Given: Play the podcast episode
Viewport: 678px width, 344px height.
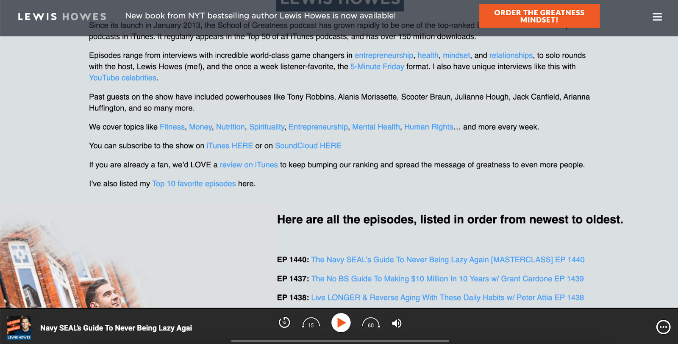Looking at the screenshot, I should (x=341, y=323).
